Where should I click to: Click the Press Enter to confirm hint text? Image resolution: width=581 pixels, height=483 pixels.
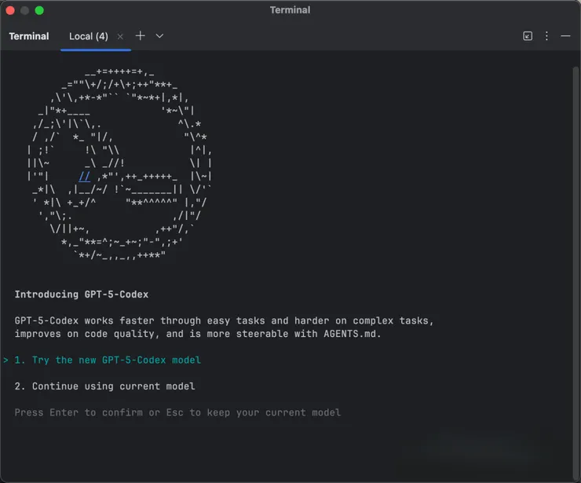[x=177, y=412]
